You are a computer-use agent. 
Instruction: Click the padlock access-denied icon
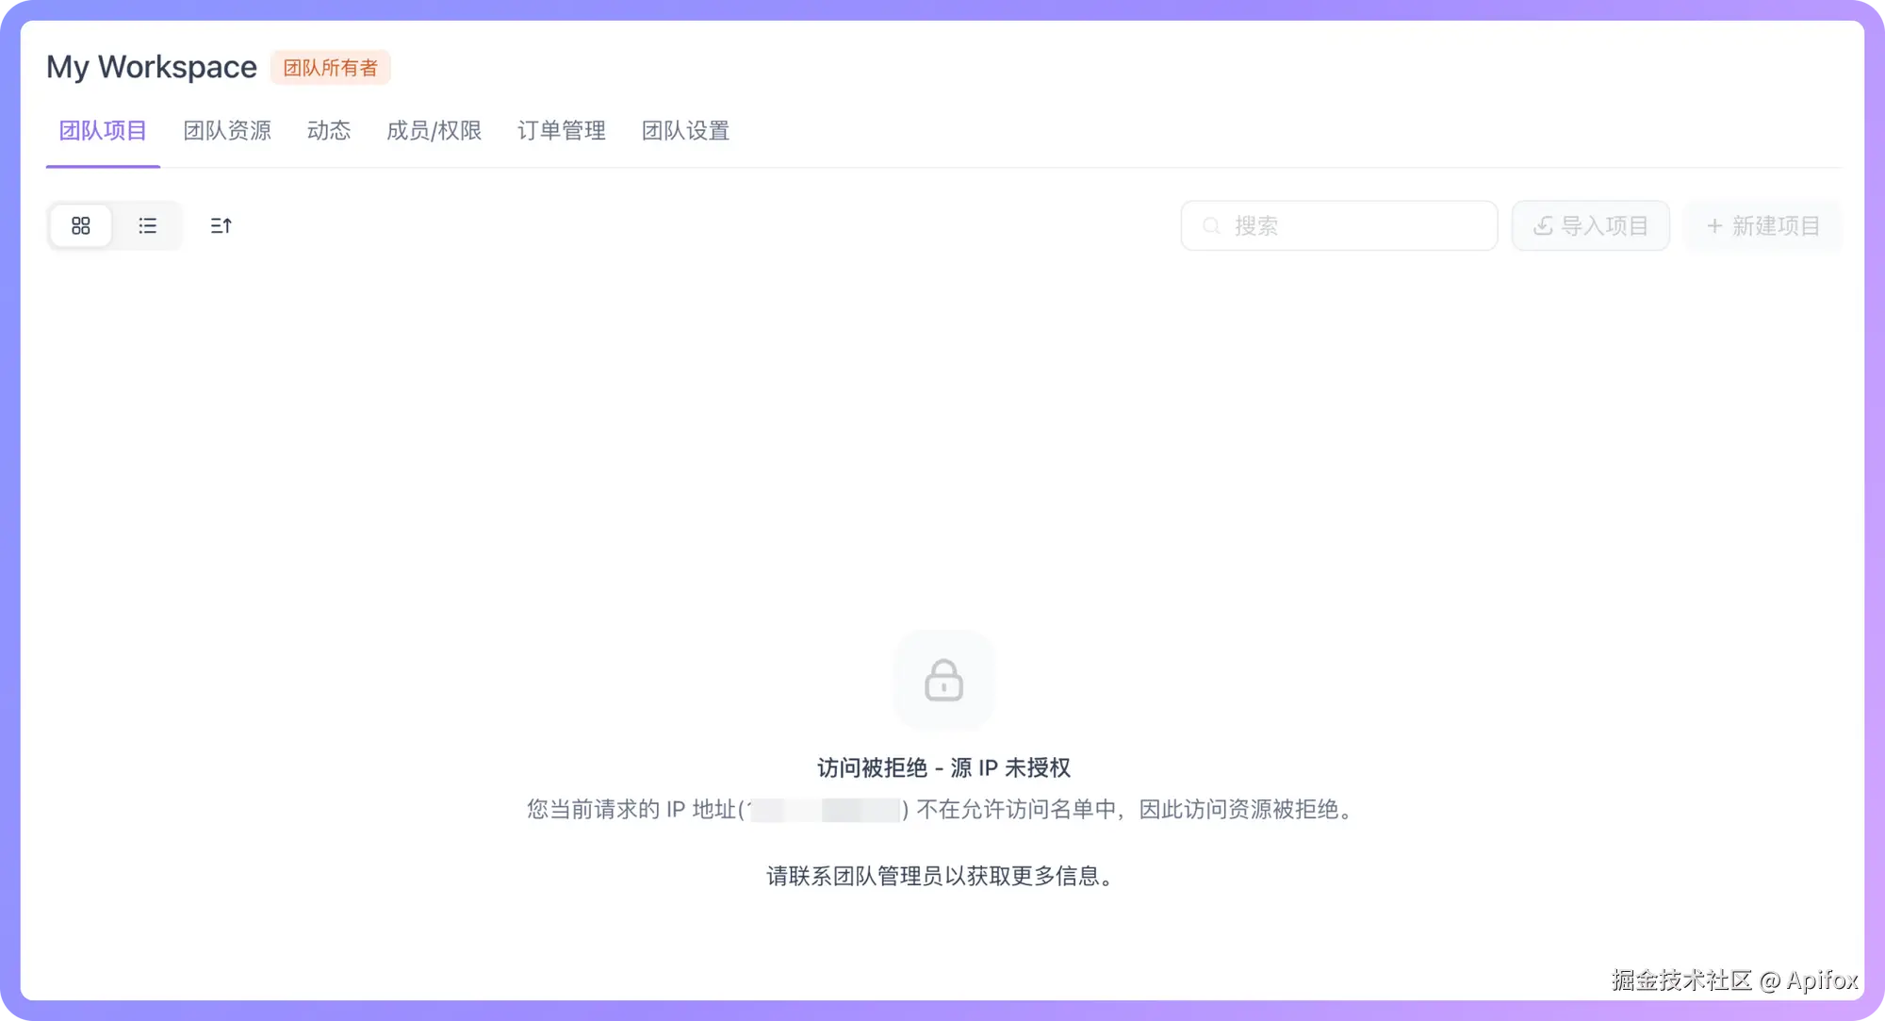943,681
